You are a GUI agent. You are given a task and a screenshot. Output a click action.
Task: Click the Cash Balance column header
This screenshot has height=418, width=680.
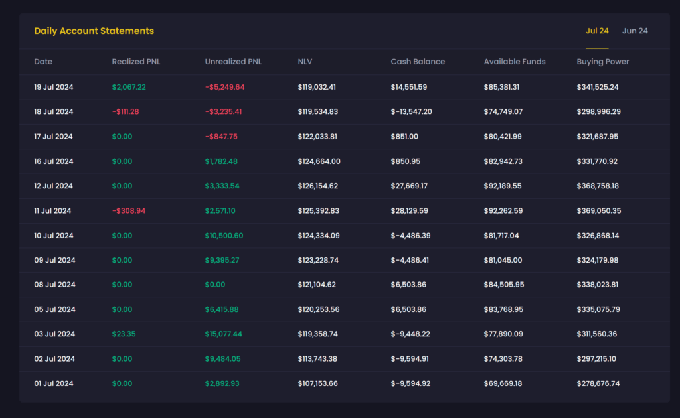[x=418, y=61]
